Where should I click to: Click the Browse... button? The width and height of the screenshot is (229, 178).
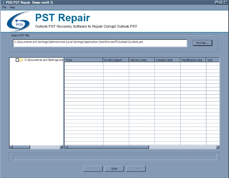[202, 43]
